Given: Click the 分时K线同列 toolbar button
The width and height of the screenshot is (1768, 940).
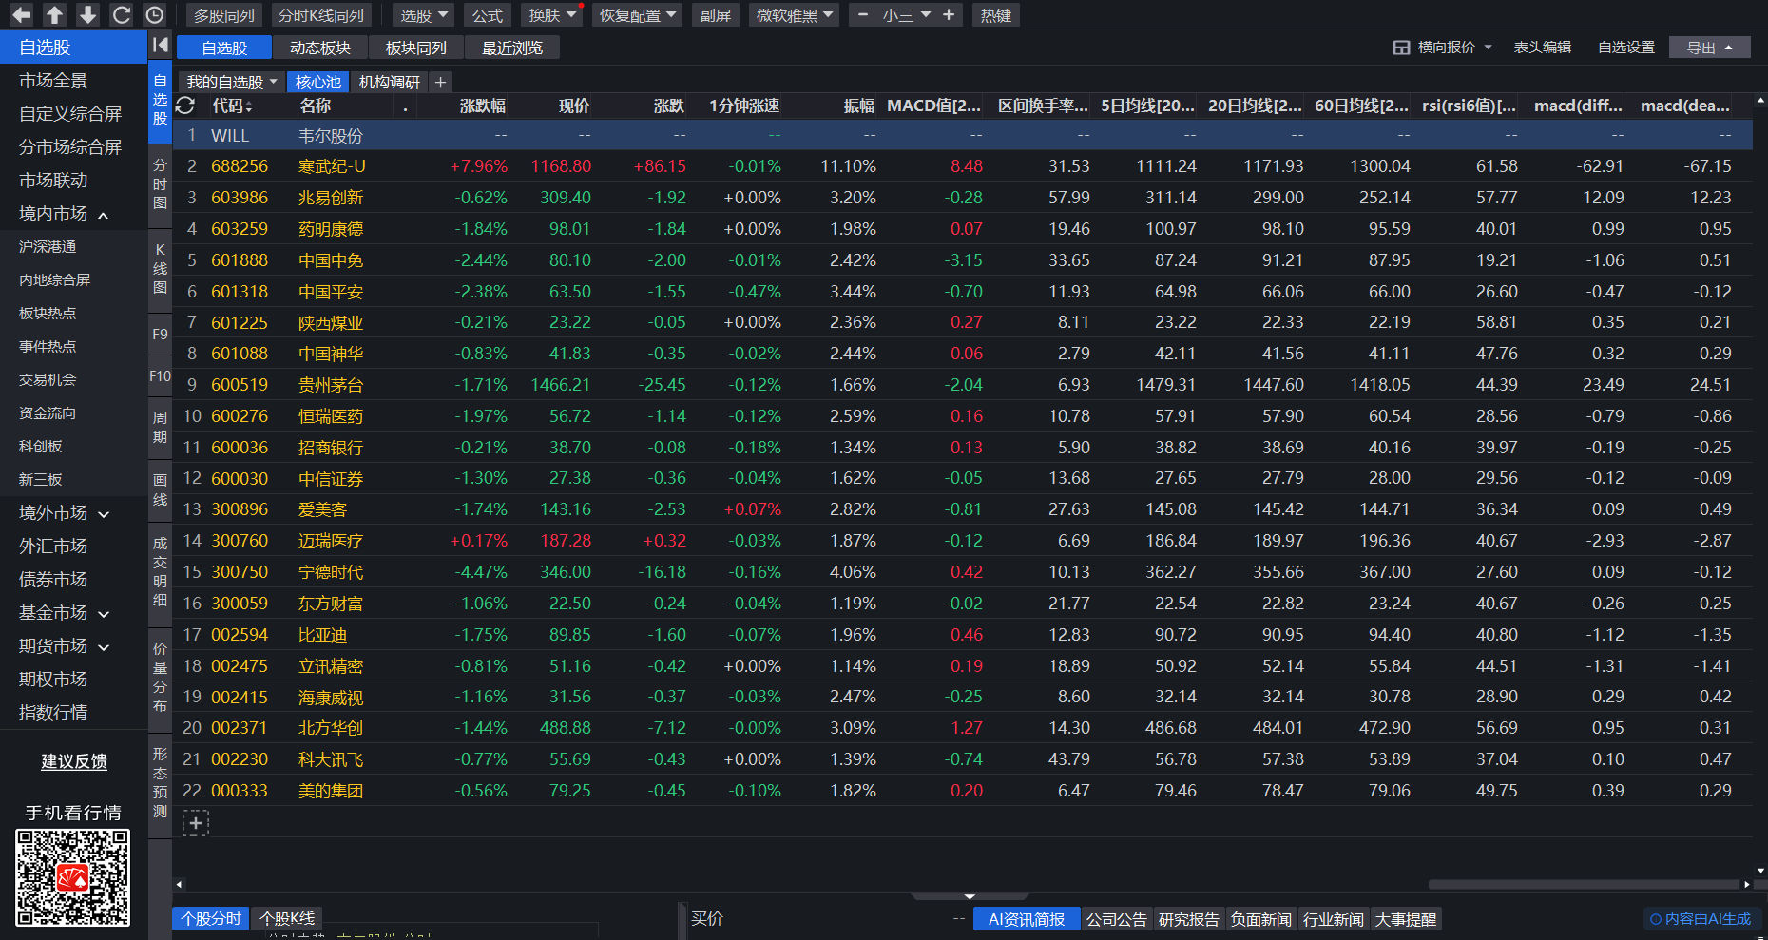Looking at the screenshot, I should point(321,15).
